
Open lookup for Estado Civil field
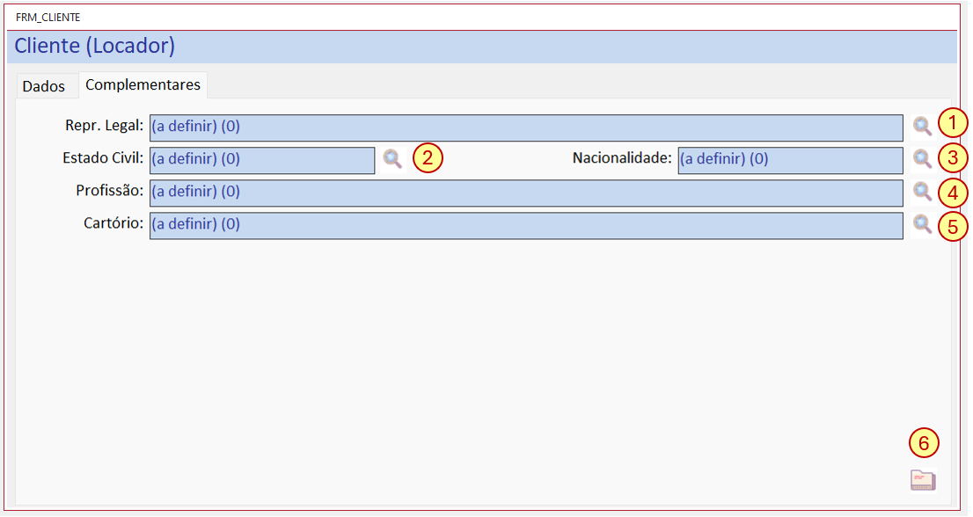pos(392,159)
